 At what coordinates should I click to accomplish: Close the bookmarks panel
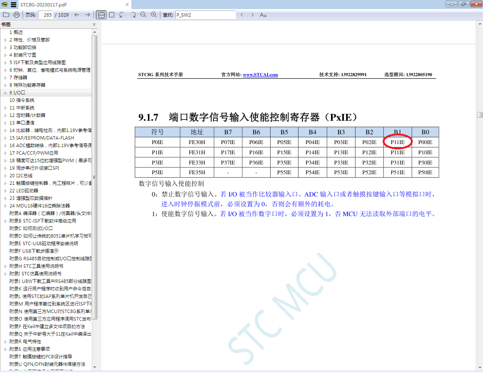(x=94, y=24)
